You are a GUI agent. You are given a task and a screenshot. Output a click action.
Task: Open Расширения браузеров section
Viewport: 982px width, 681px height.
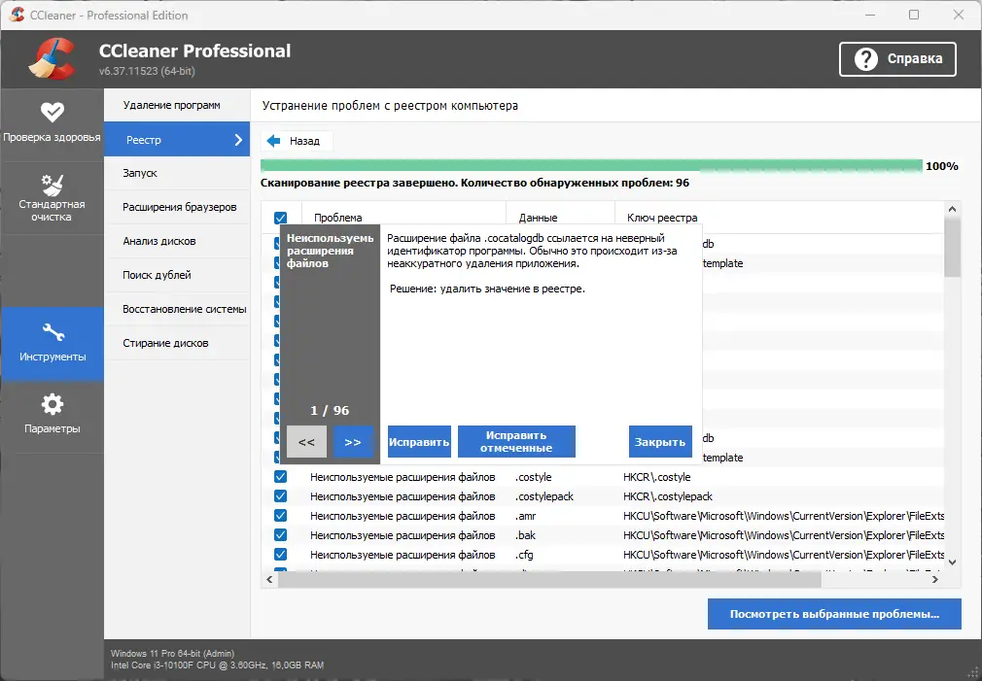[x=177, y=207]
